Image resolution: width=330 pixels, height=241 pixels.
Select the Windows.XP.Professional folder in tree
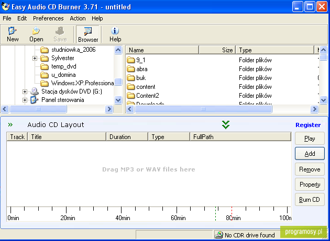tap(83, 83)
